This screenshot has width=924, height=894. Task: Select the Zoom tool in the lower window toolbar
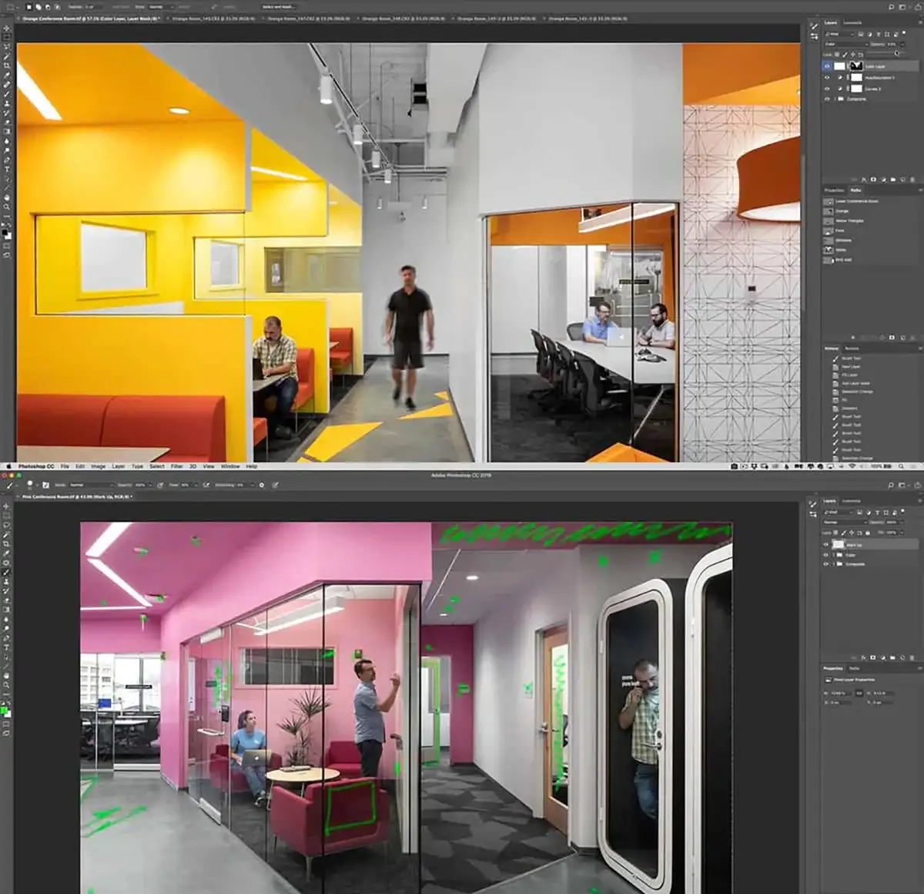pos(7,684)
